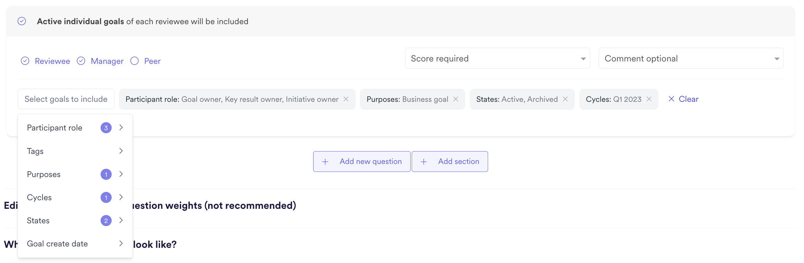804x263 pixels.
Task: Open the Purposes submenu
Action: pos(75,174)
